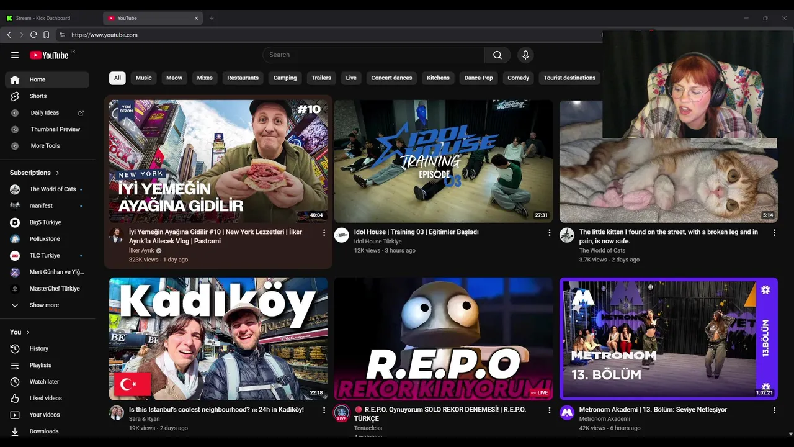Close the YouTube browser tab
This screenshot has height=447, width=794.
pyautogui.click(x=197, y=18)
